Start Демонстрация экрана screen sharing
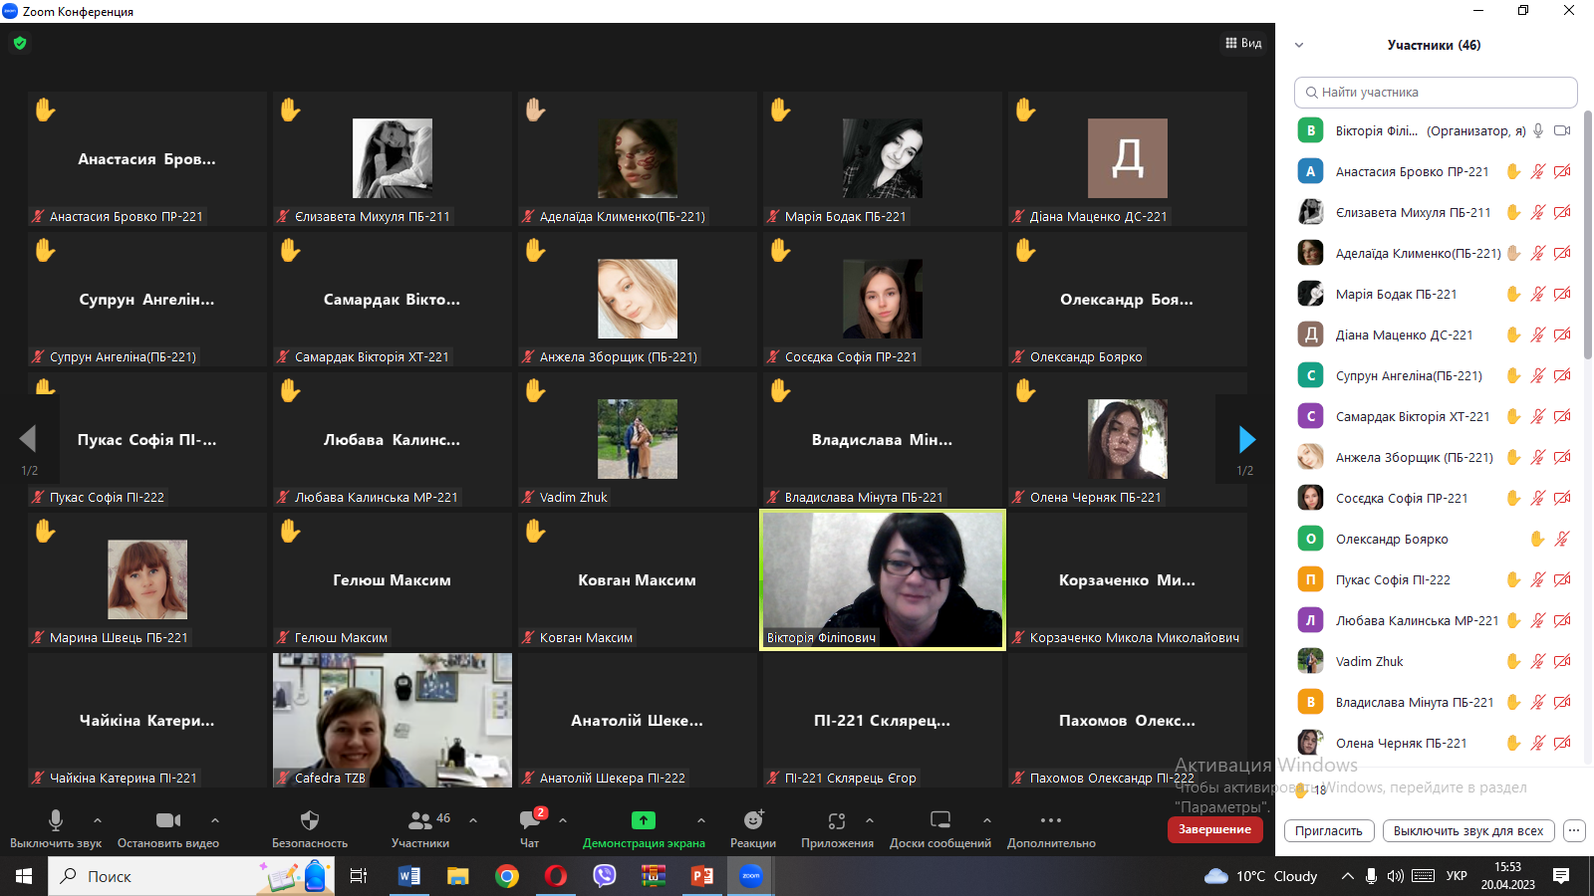This screenshot has width=1594, height=896. [x=644, y=820]
